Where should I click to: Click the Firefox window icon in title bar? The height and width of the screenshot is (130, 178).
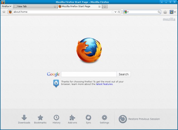point(3,2)
